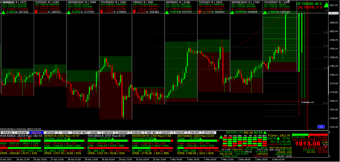
Task: Click the green arrow next to 0.29% Wednesday
Action: pyautogui.click(x=69, y=12)
